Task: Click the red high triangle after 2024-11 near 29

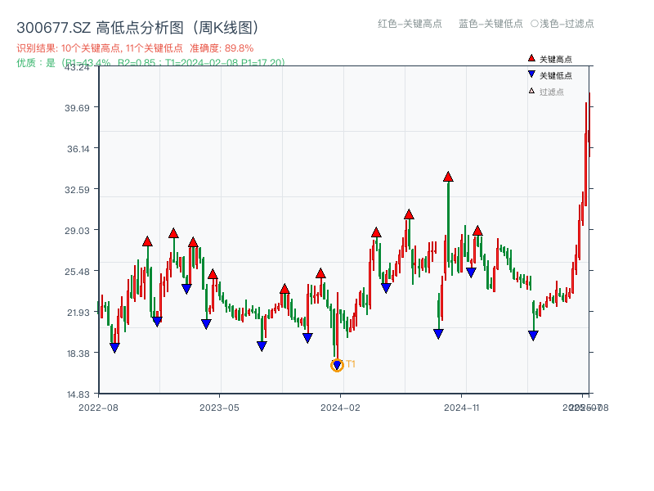Action: pos(478,231)
